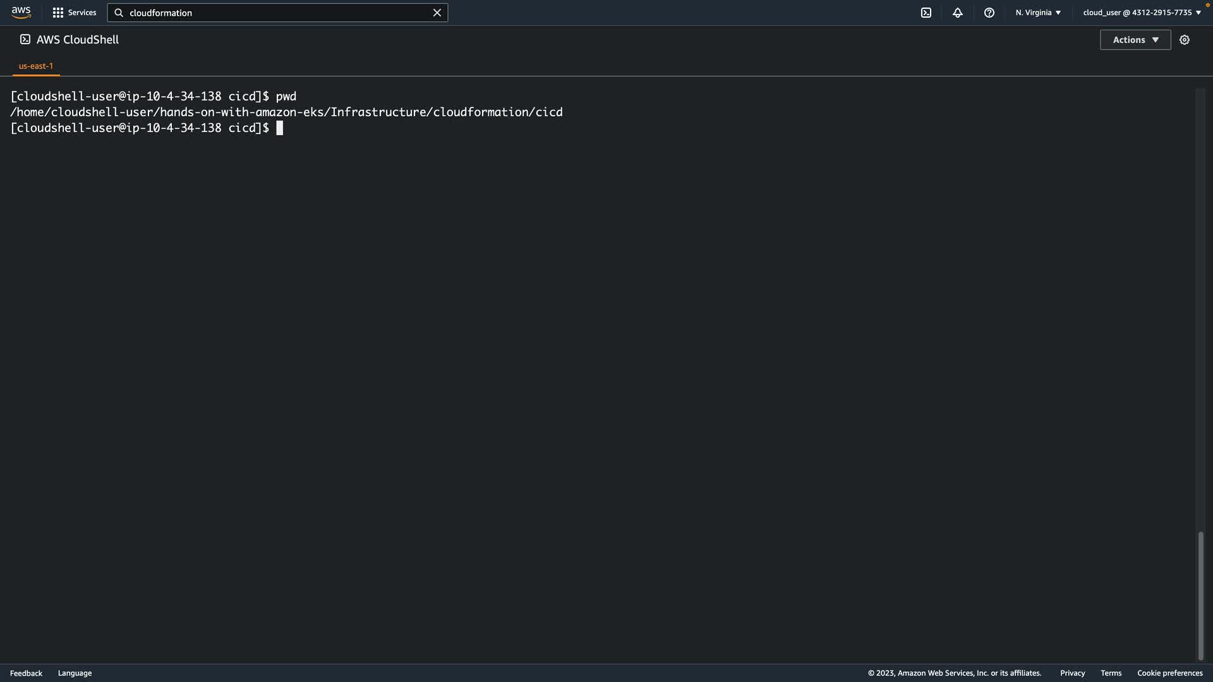Click the AWS logo home icon
Viewport: 1213px width, 682px height.
tap(21, 12)
